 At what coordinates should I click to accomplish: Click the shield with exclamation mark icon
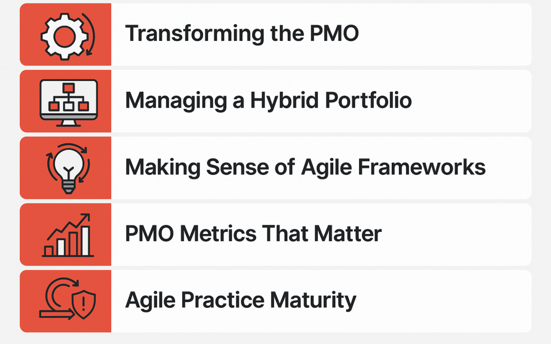tap(84, 304)
